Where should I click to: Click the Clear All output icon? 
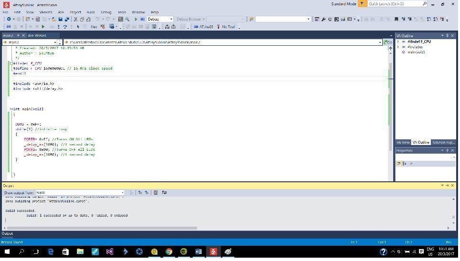point(156,192)
